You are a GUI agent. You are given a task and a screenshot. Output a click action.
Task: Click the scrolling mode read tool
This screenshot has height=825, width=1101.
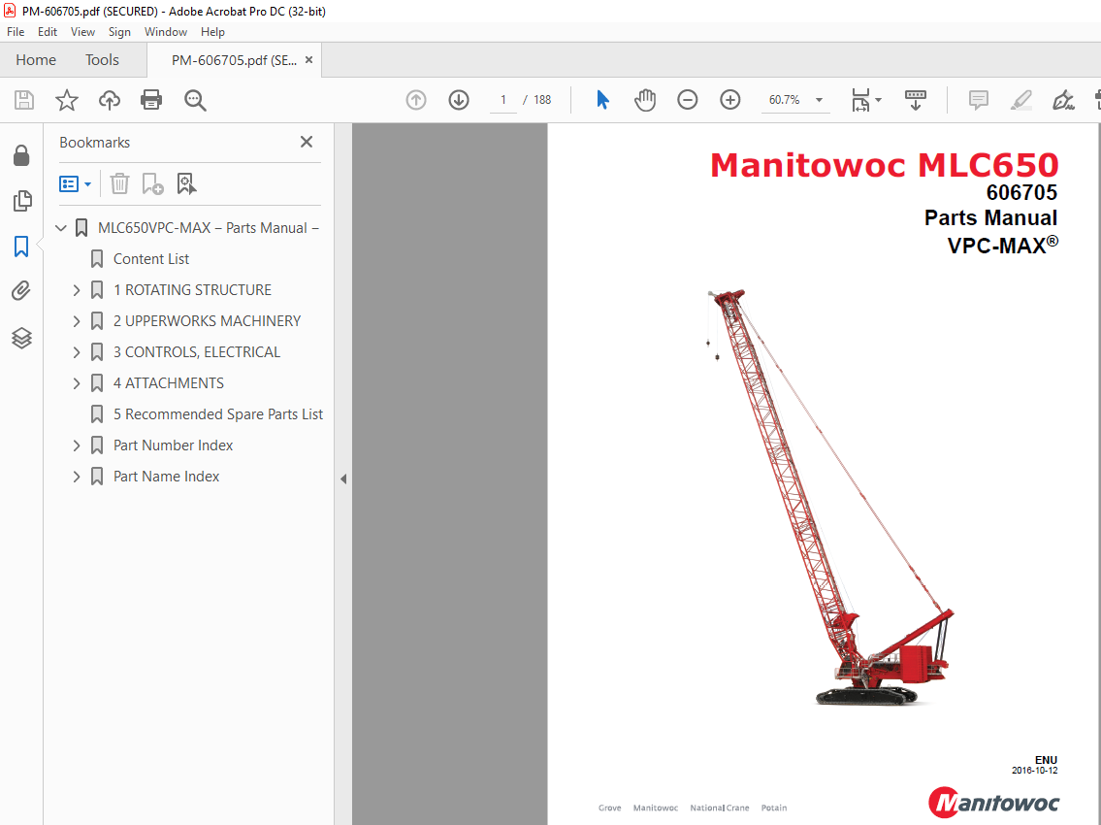pyautogui.click(x=915, y=100)
